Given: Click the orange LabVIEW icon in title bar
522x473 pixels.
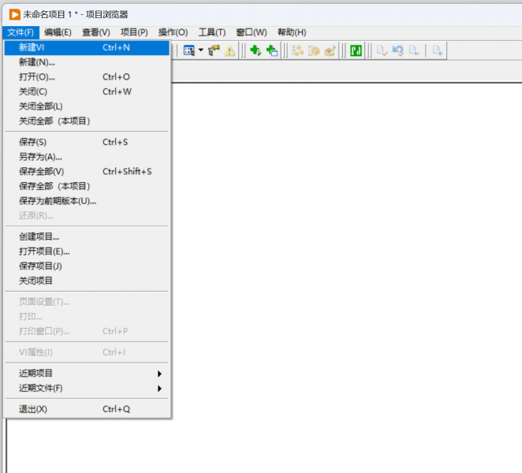Looking at the screenshot, I should [x=15, y=14].
